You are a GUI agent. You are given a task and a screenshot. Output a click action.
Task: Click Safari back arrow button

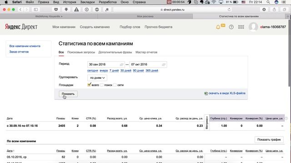20,10
